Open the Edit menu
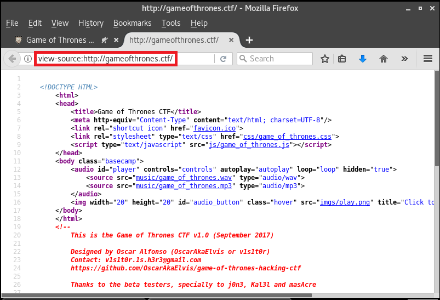This screenshot has height=300, width=440. pyautogui.click(x=35, y=23)
